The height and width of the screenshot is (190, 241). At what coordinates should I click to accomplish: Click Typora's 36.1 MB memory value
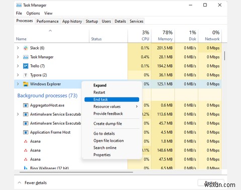coord(166,75)
